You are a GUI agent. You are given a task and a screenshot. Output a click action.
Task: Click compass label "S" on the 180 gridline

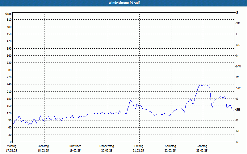237,99
